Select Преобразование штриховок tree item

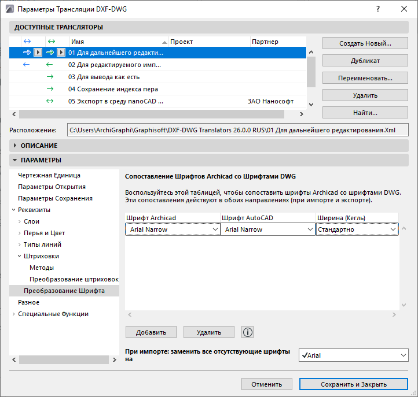pyautogui.click(x=74, y=279)
